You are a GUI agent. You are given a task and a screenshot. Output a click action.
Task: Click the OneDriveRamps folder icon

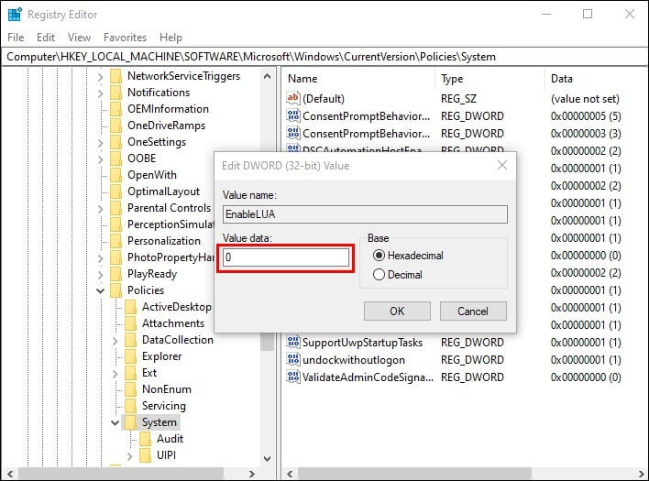click(116, 126)
